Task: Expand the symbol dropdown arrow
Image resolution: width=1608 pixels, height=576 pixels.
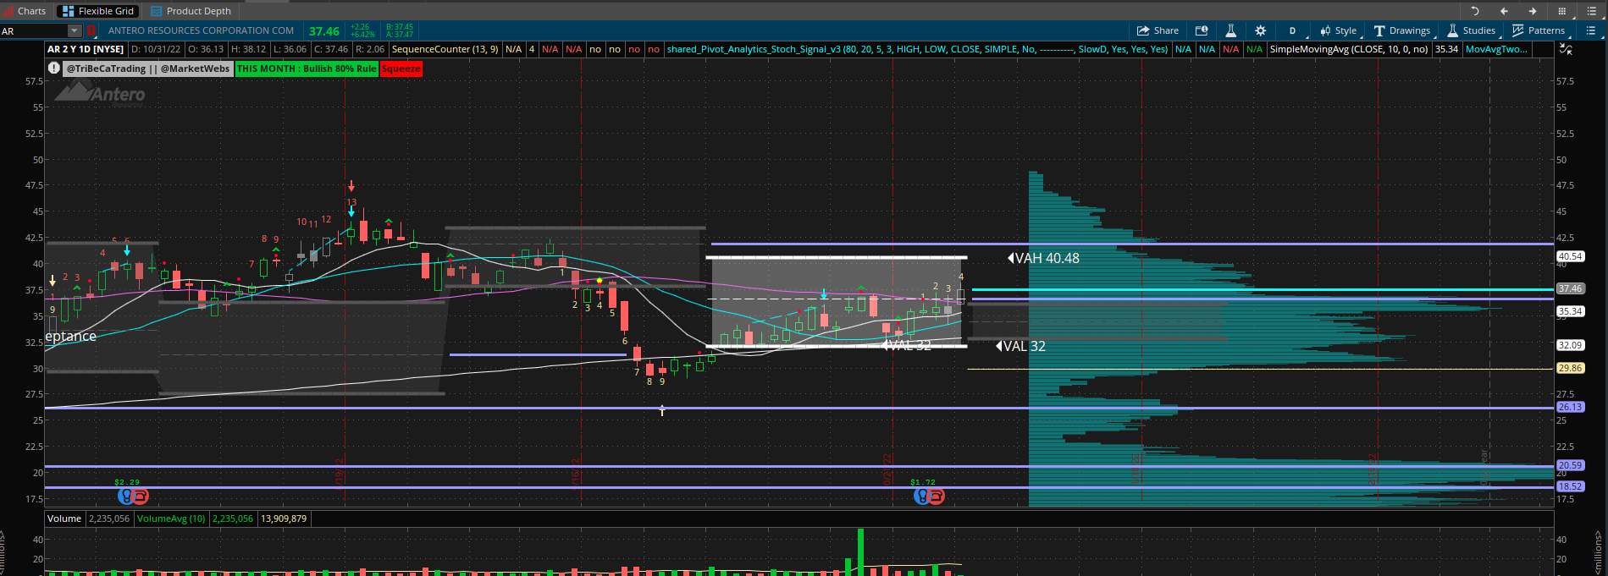Action: [x=75, y=31]
